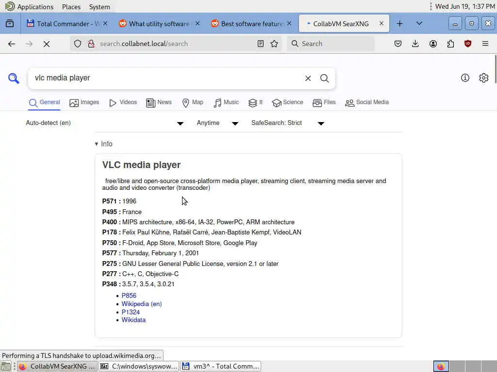Open the Wikidata link
Image resolution: width=497 pixels, height=372 pixels.
[x=134, y=320]
